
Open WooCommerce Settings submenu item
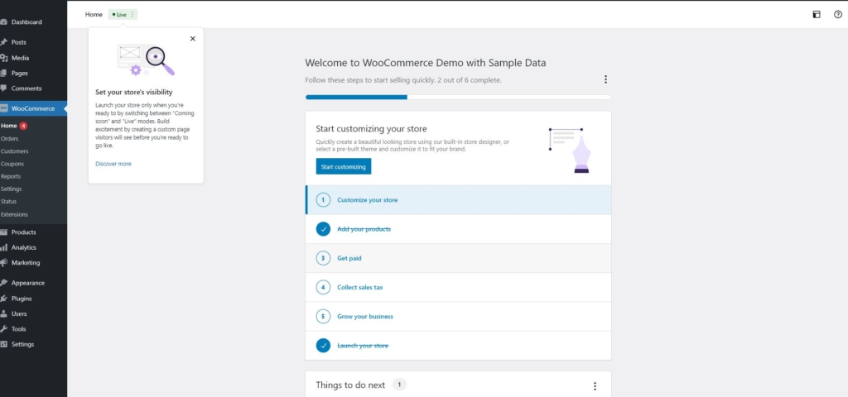12,189
